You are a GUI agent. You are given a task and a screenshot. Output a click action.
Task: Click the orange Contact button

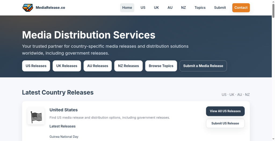point(241,8)
